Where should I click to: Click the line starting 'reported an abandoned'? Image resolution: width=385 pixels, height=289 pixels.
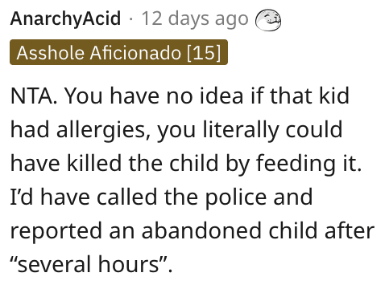click(192, 230)
